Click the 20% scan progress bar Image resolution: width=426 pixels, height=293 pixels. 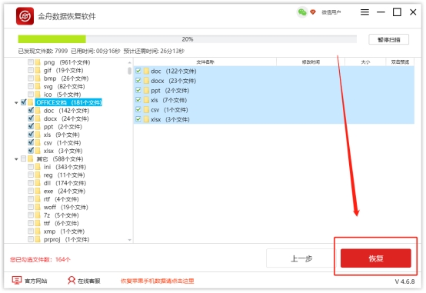click(x=187, y=39)
